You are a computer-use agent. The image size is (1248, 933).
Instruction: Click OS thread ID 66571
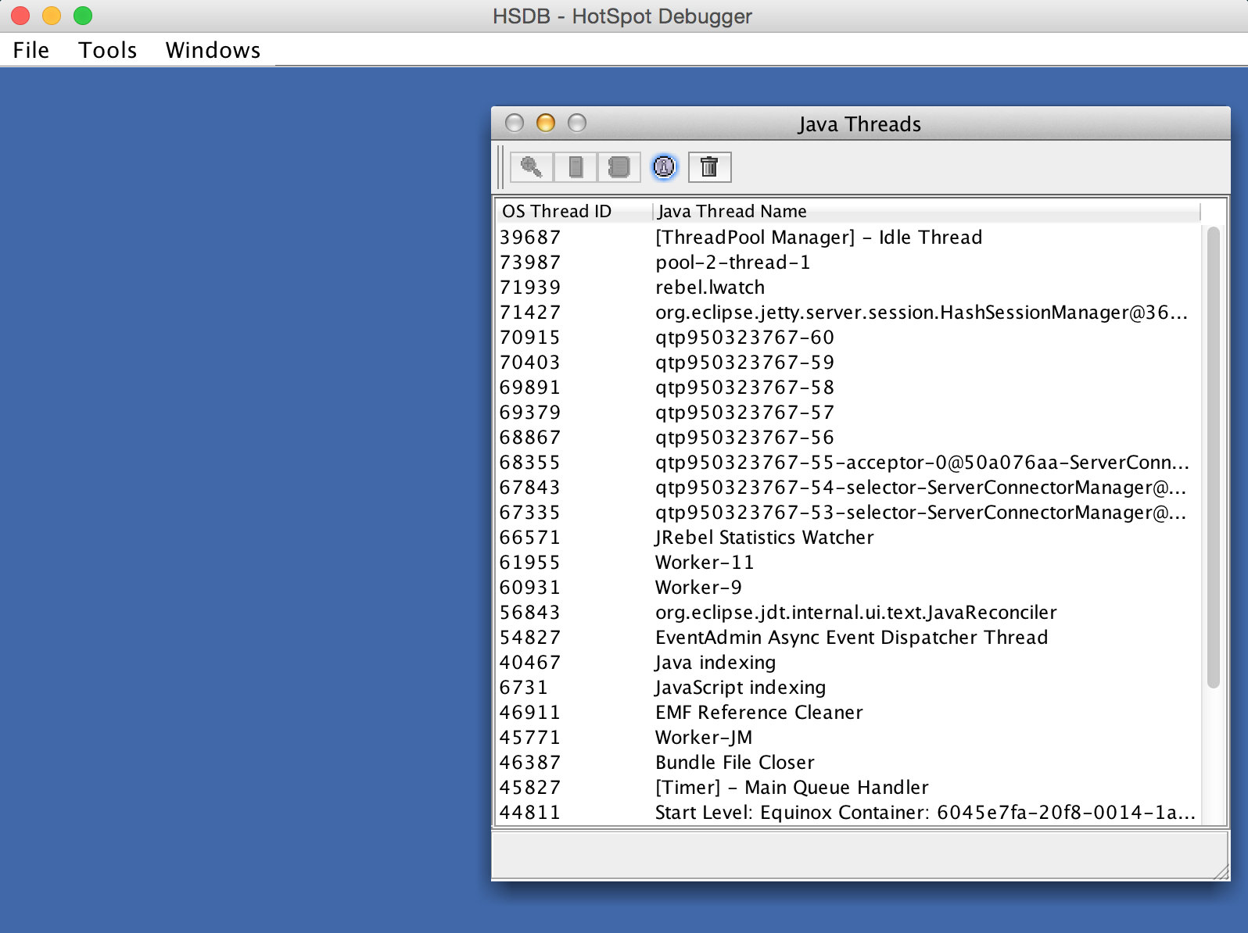pos(530,538)
